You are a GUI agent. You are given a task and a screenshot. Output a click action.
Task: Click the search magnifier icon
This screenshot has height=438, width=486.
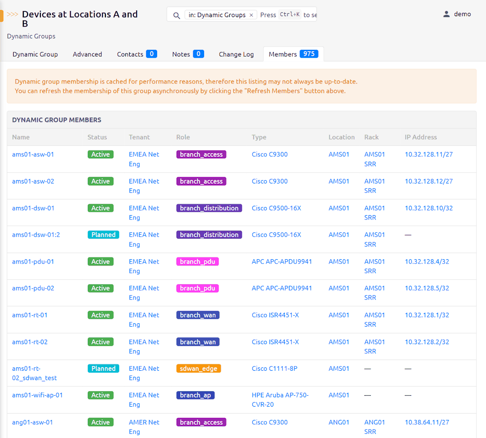click(177, 15)
